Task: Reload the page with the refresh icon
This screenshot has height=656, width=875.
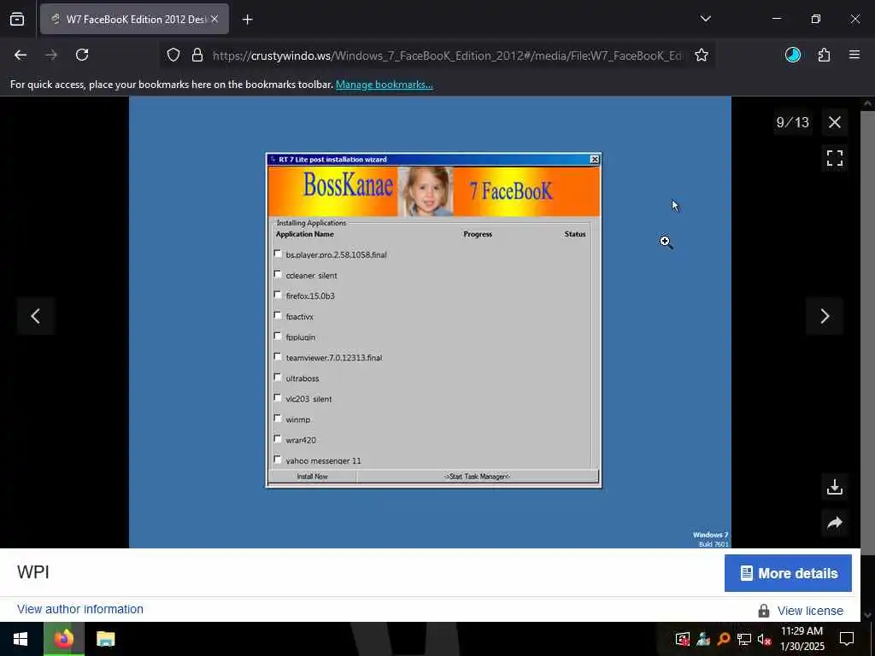Action: [82, 55]
